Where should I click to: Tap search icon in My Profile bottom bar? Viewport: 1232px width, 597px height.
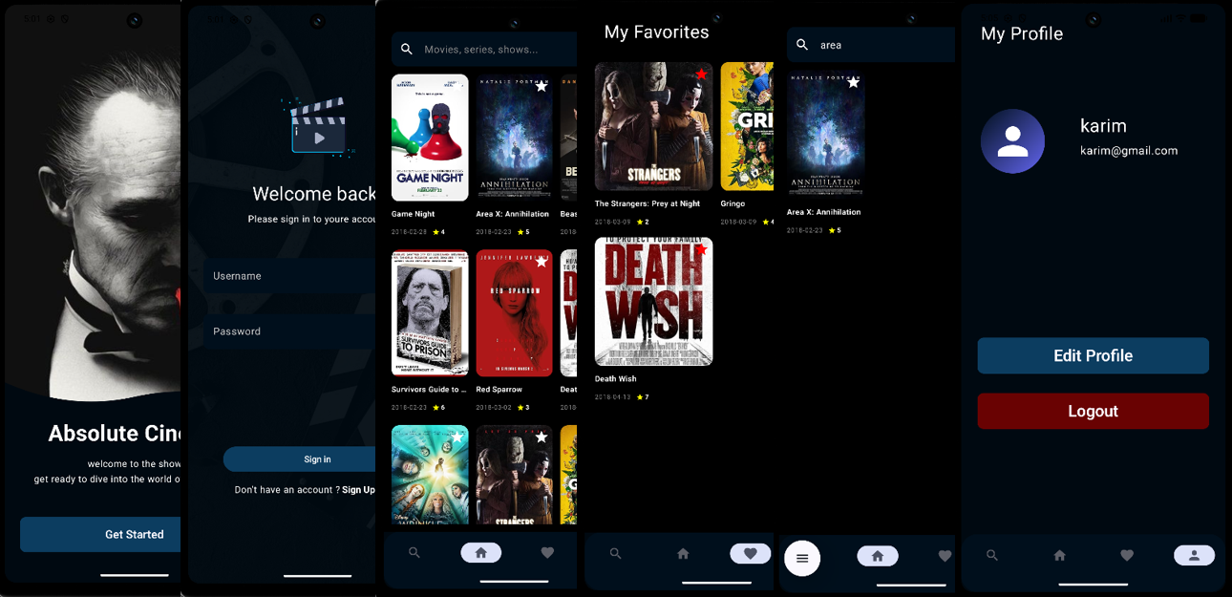992,555
